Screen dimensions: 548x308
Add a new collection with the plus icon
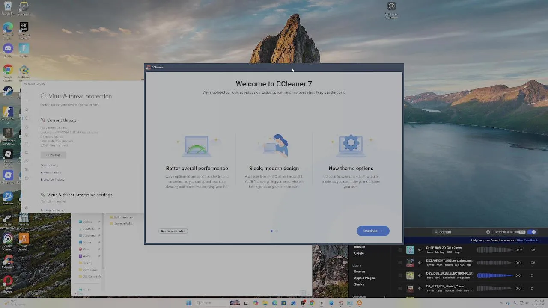(x=384, y=296)
